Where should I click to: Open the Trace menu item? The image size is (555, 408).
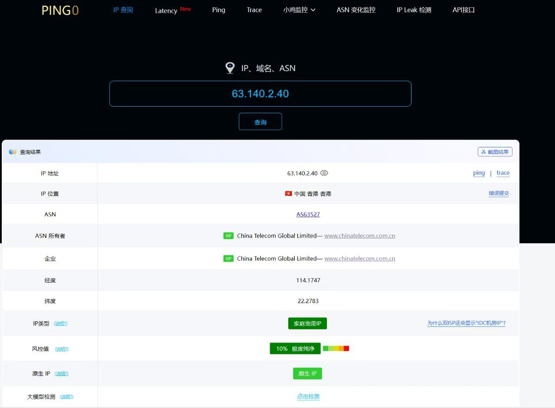[254, 10]
